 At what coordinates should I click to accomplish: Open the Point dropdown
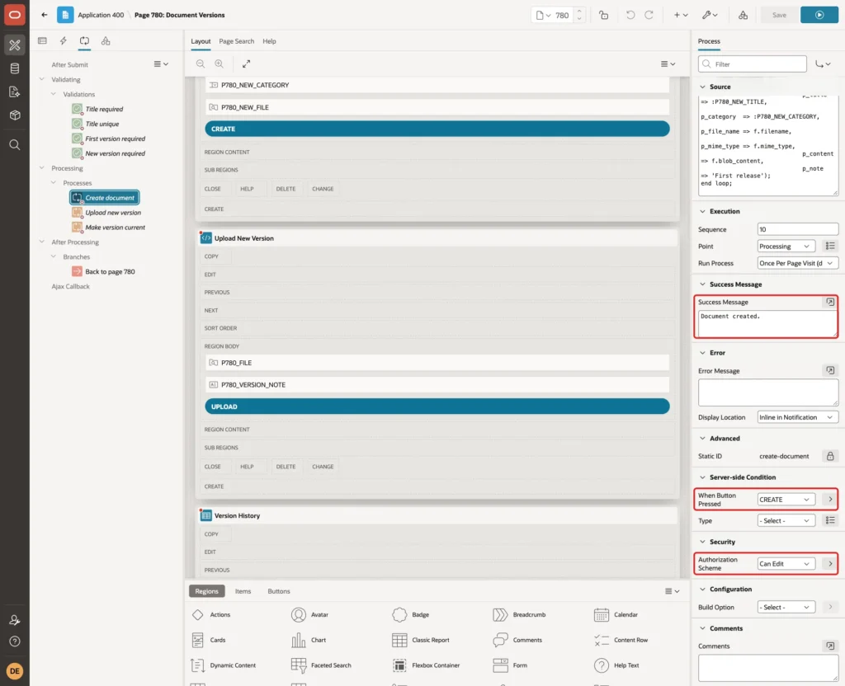tap(786, 246)
